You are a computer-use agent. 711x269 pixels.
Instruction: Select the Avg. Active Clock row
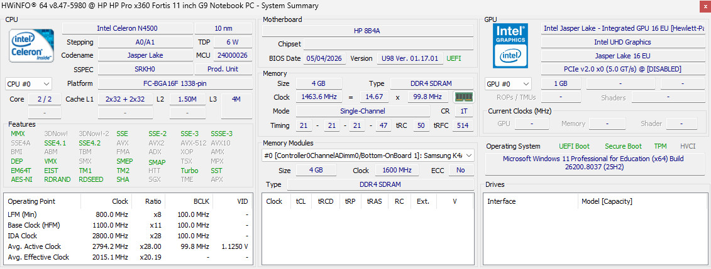pos(128,246)
